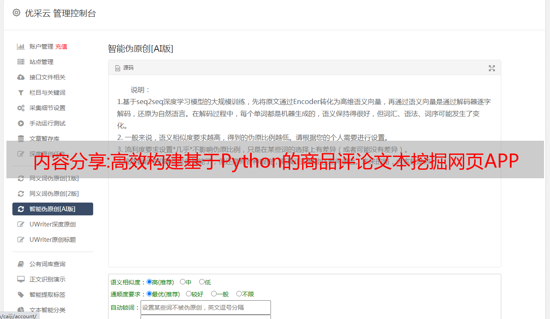
Task: Click the settings gear icon beside 优采云
Action: tap(16, 13)
